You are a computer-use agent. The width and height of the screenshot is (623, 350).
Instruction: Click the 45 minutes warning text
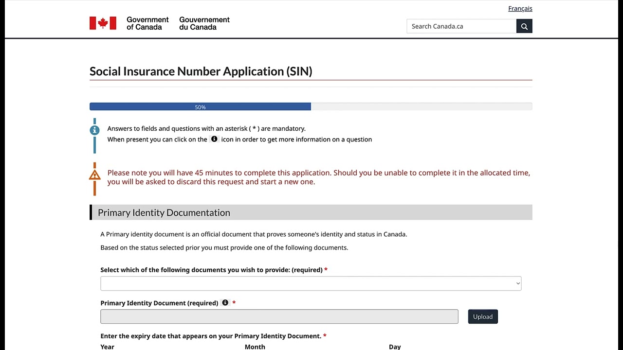click(x=318, y=177)
